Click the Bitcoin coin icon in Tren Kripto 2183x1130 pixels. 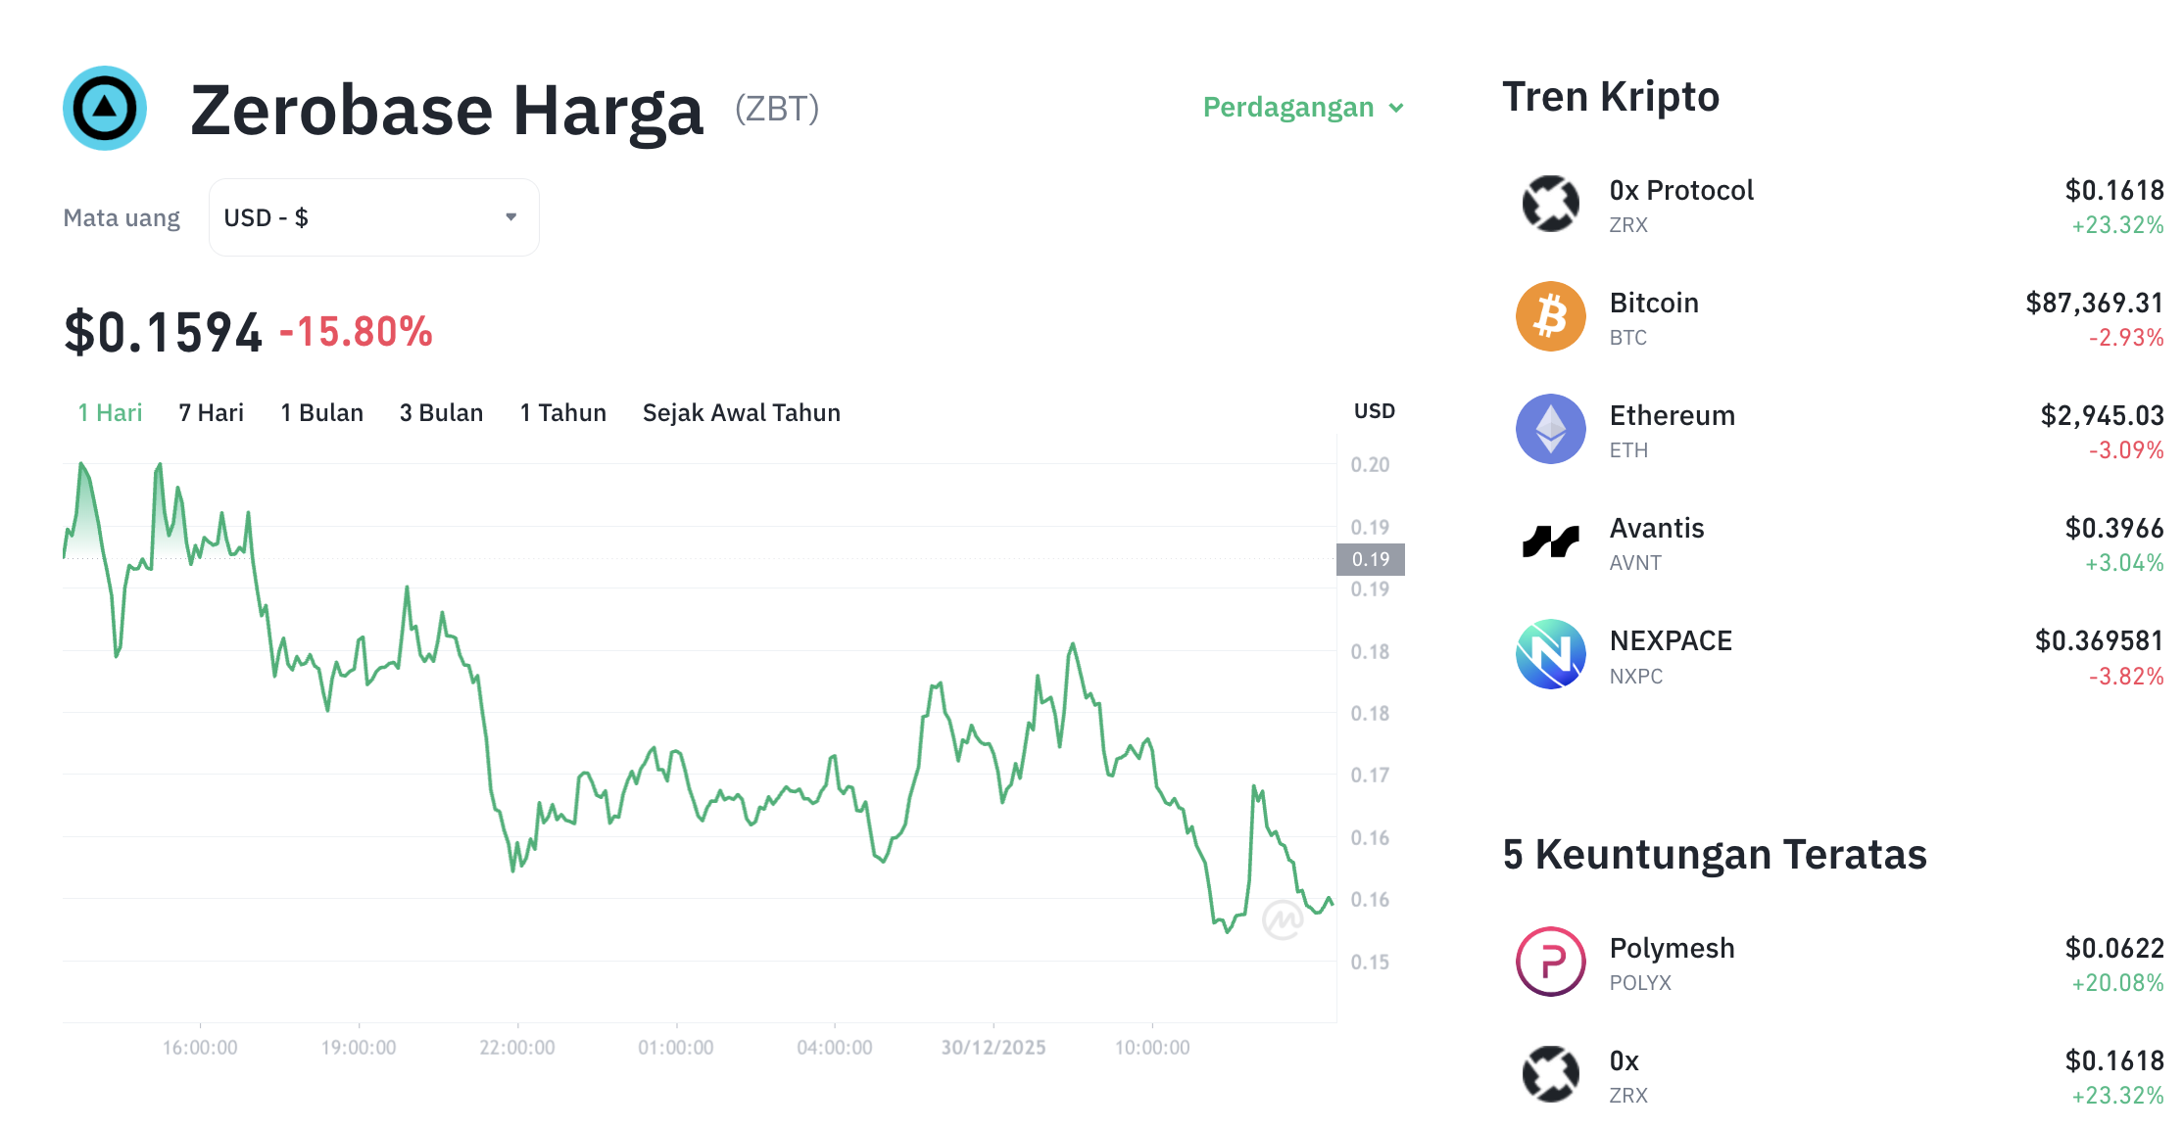pyautogui.click(x=1549, y=315)
